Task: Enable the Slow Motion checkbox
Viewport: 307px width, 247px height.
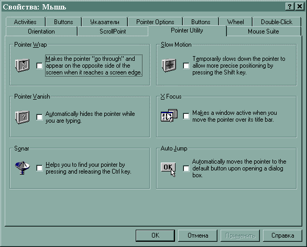Action: (x=186, y=66)
